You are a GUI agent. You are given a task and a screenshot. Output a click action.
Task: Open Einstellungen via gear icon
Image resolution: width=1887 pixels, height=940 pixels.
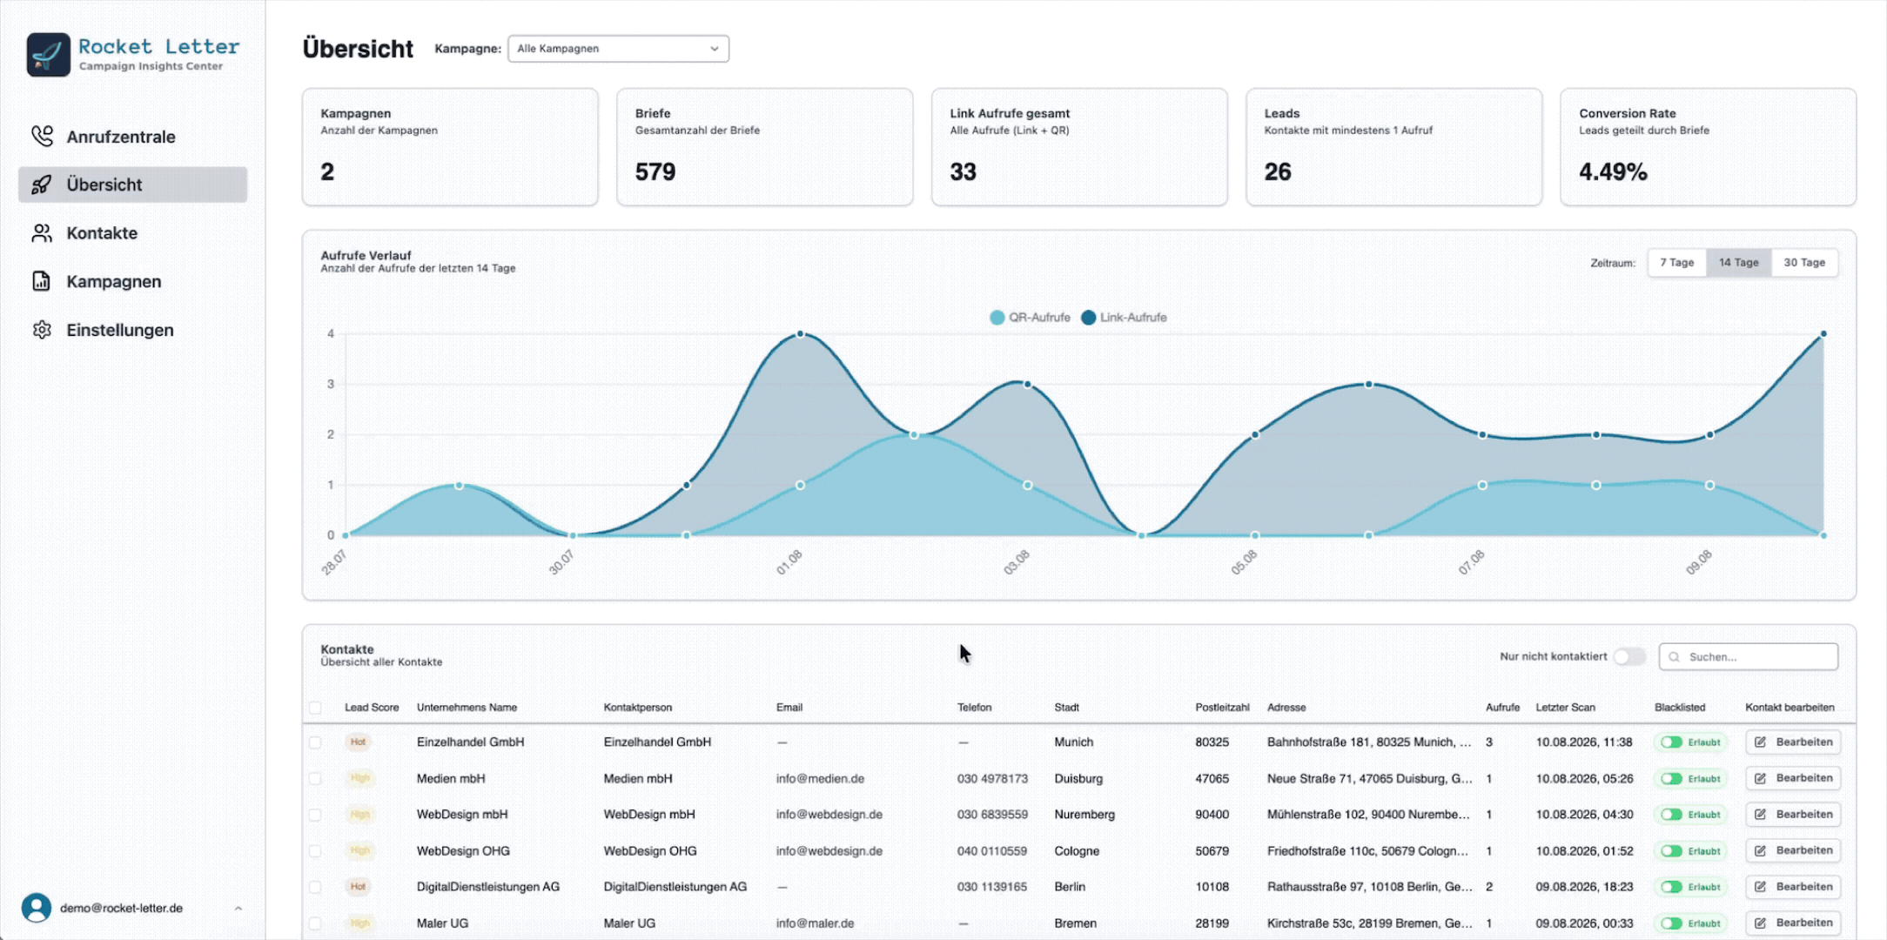coord(41,330)
